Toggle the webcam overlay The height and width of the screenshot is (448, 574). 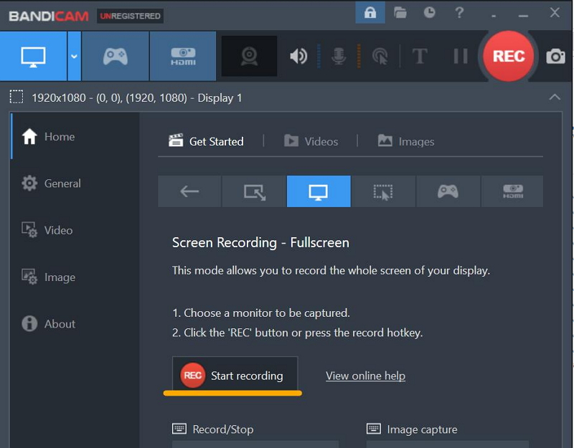(x=249, y=56)
